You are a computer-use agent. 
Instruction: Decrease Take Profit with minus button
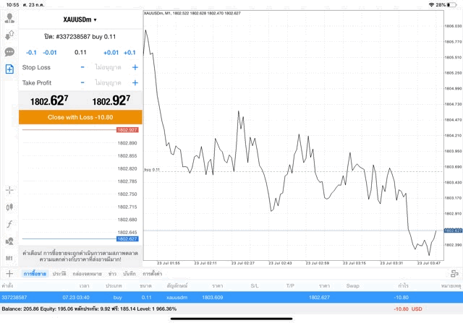click(x=82, y=83)
